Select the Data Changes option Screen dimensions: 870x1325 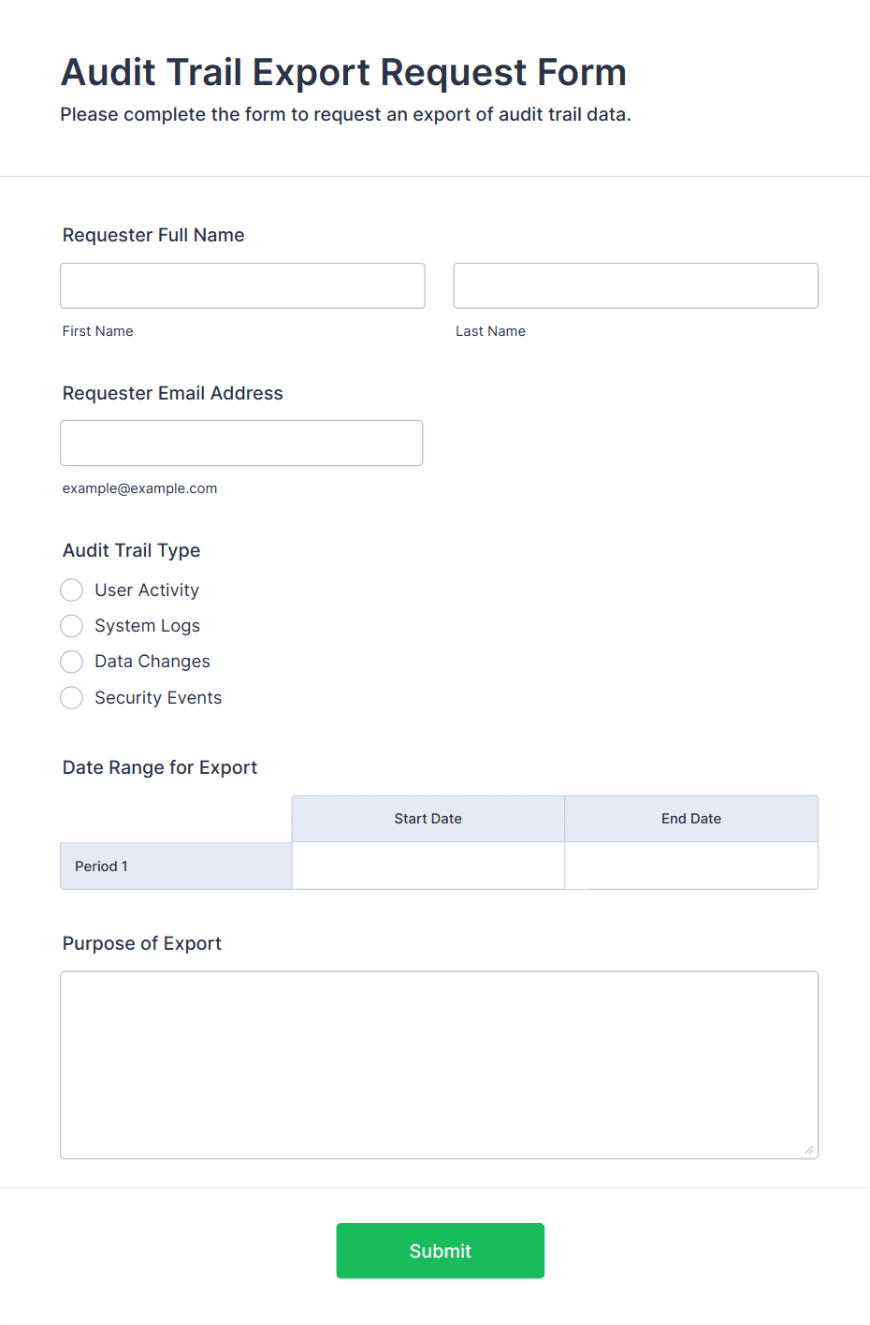point(72,662)
